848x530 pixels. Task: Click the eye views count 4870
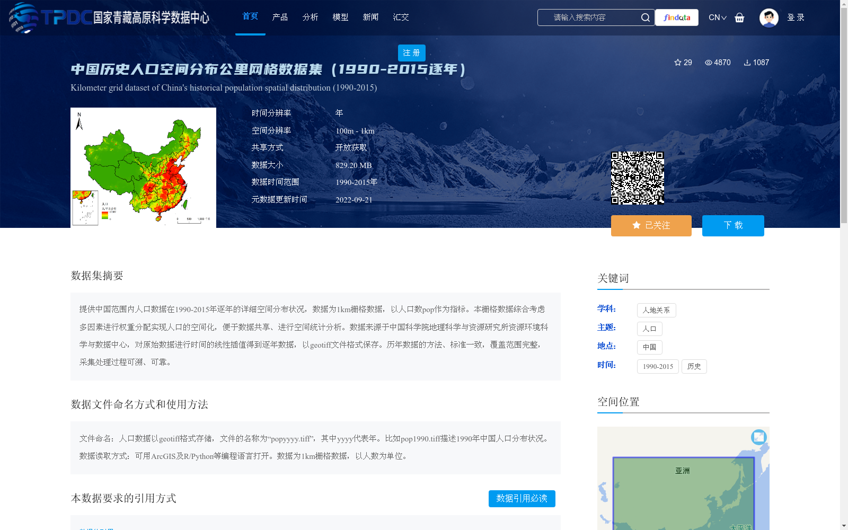(718, 63)
